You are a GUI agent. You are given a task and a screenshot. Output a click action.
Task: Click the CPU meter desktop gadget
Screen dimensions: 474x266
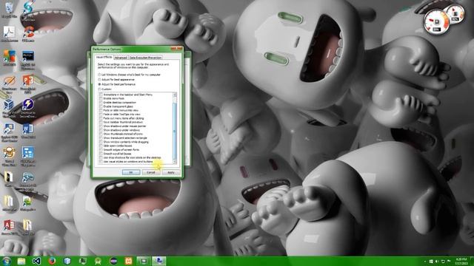coord(437,23)
